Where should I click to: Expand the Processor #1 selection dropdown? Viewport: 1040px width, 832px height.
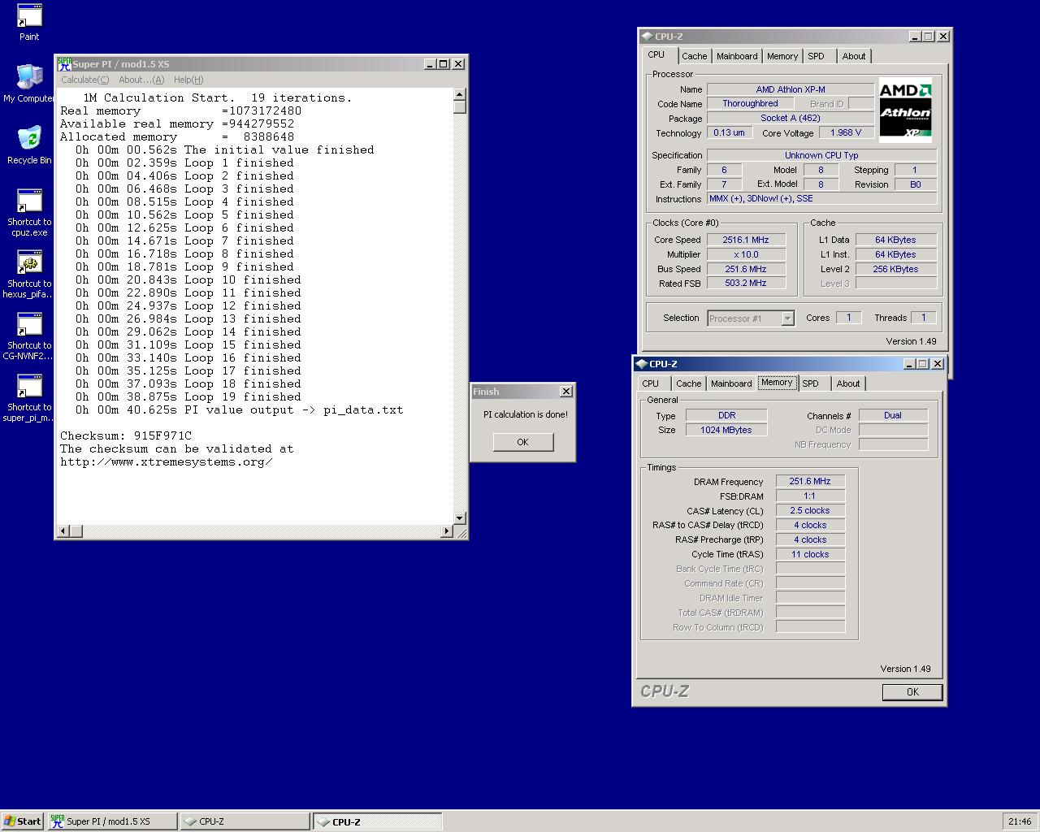tap(787, 318)
